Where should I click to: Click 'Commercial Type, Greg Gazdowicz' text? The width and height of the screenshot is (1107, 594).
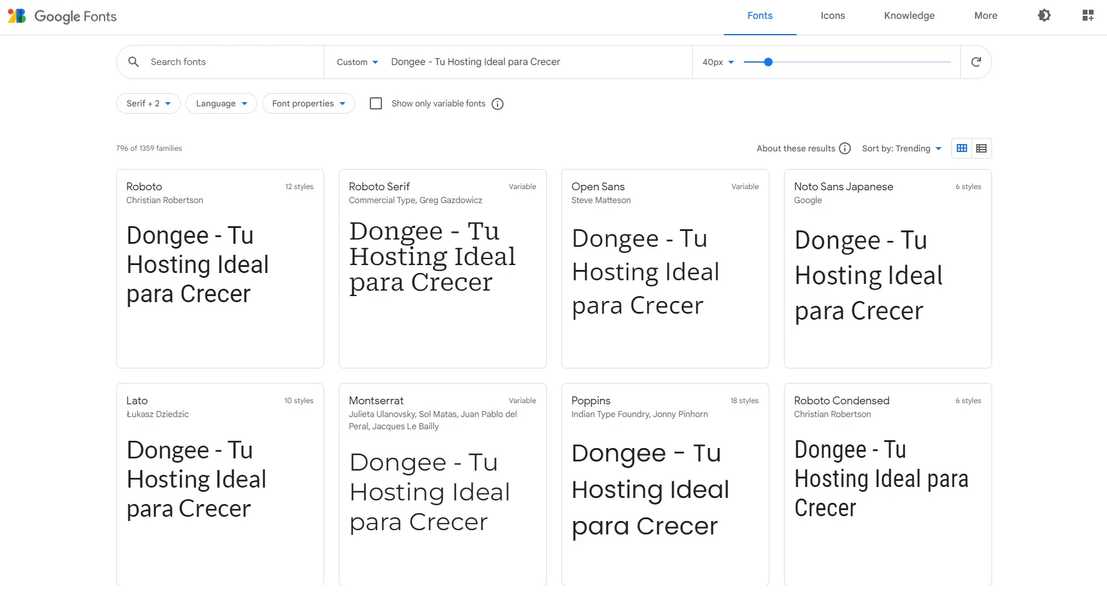pos(415,200)
